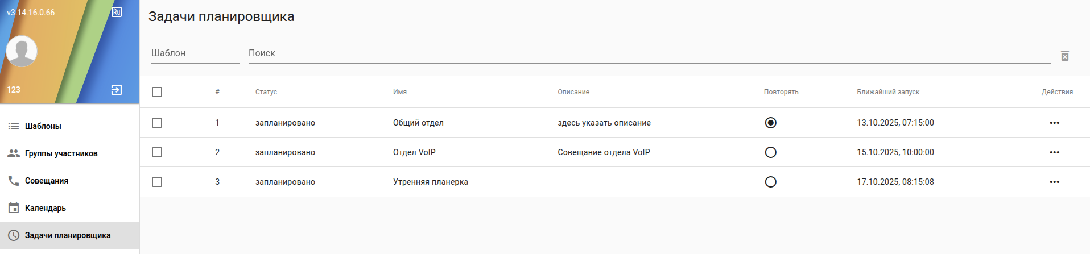
Task: Tick the select-all checkbox in table header
Action: click(157, 92)
